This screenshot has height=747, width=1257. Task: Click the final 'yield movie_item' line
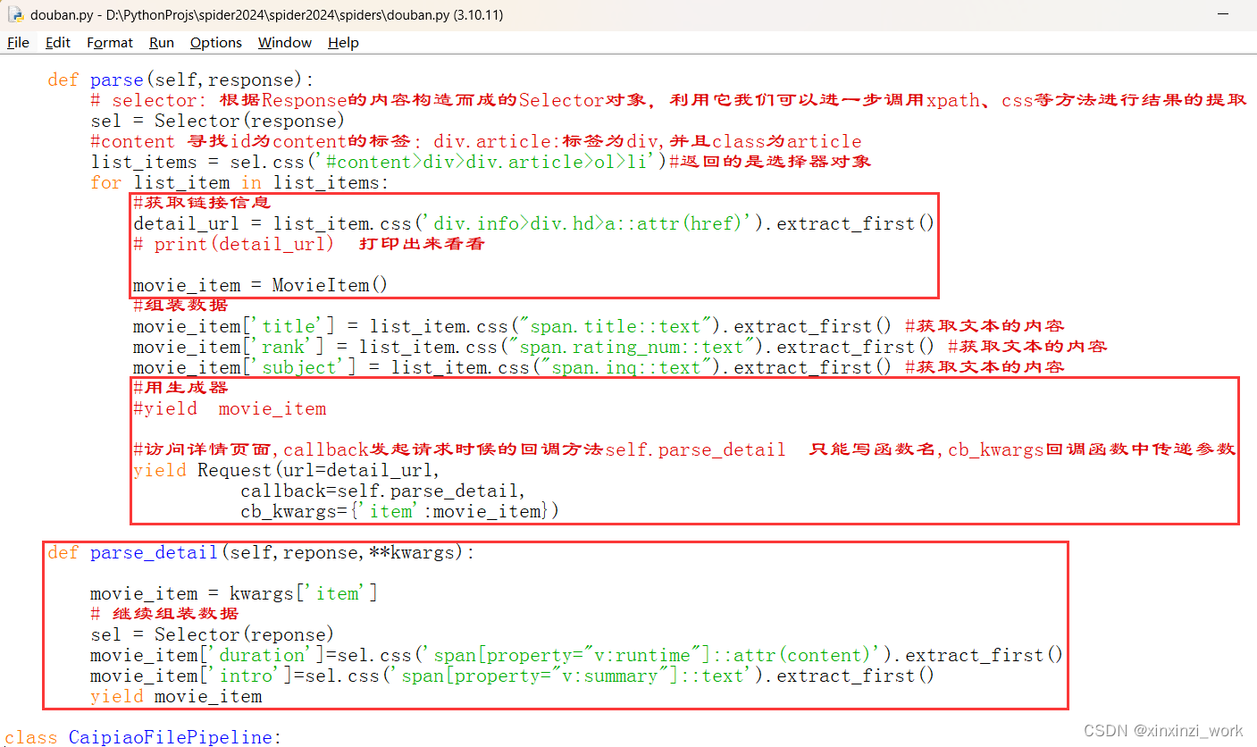pos(176,696)
